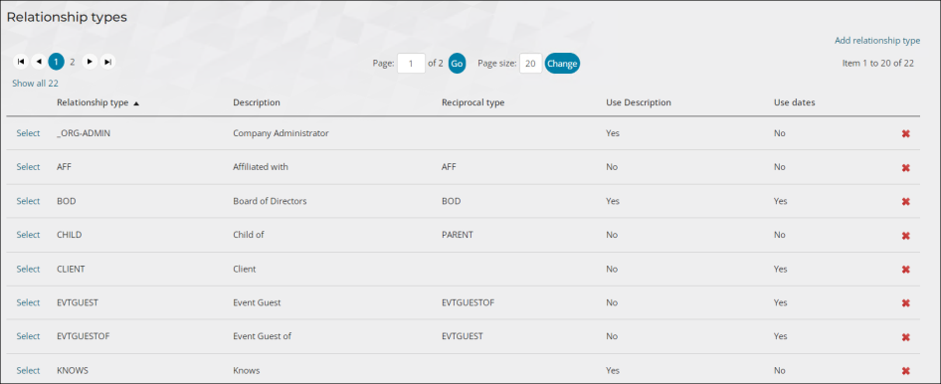This screenshot has height=384, width=941.
Task: Click Company Administrator description cell
Action: pyautogui.click(x=281, y=133)
